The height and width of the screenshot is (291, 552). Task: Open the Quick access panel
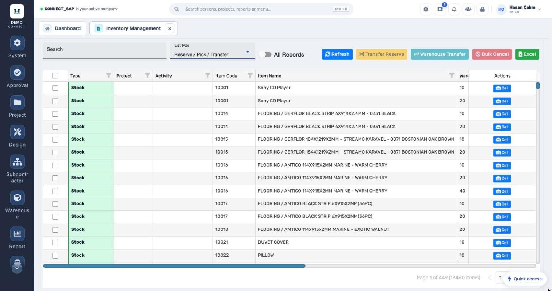click(525, 279)
